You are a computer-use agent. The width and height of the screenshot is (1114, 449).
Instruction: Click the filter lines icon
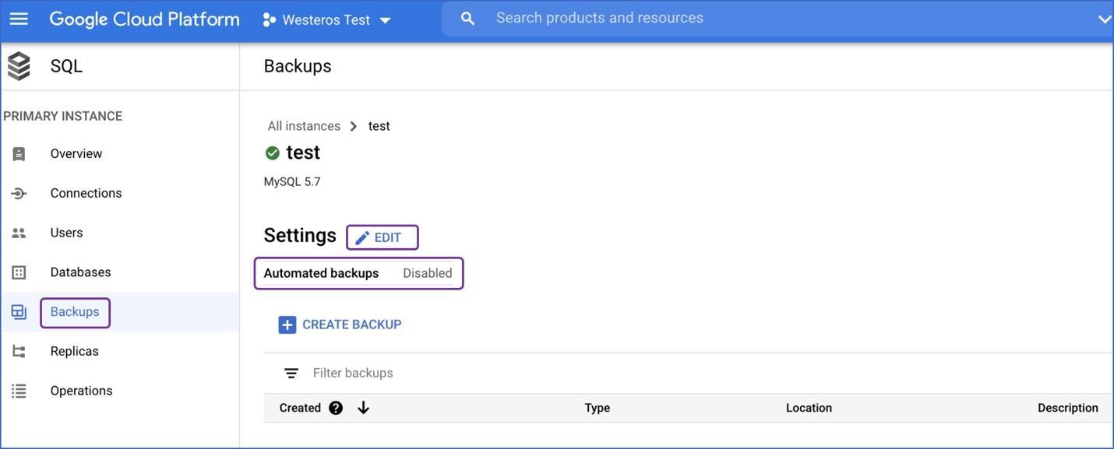coord(291,374)
